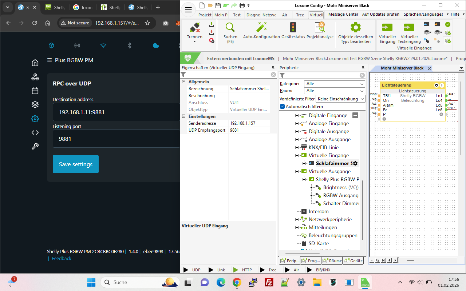This screenshot has width=466, height=291.
Task: Click the Save settings button
Action: click(76, 164)
